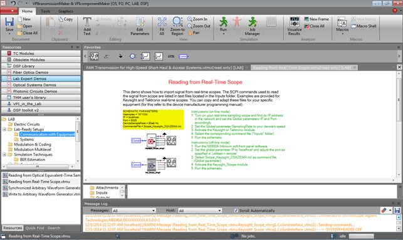Open DSP Library resource
Image resolution: width=403 pixels, height=240 pixels.
[x=41, y=66]
